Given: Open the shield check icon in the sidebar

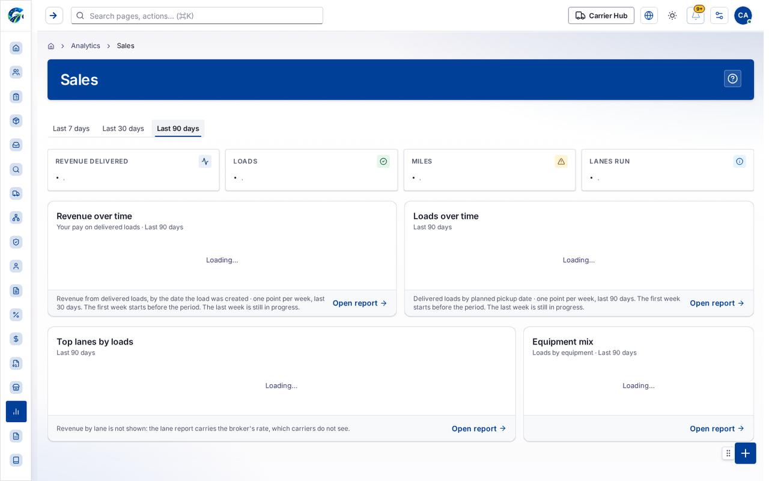Looking at the screenshot, I should click(16, 242).
